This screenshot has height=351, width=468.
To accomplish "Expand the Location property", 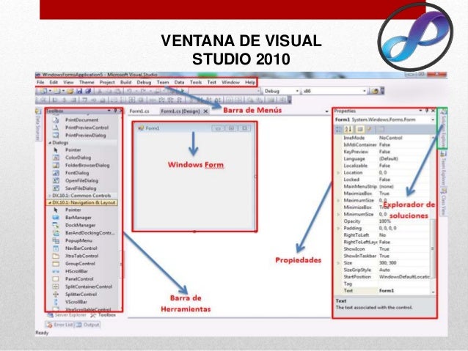I will click(338, 173).
